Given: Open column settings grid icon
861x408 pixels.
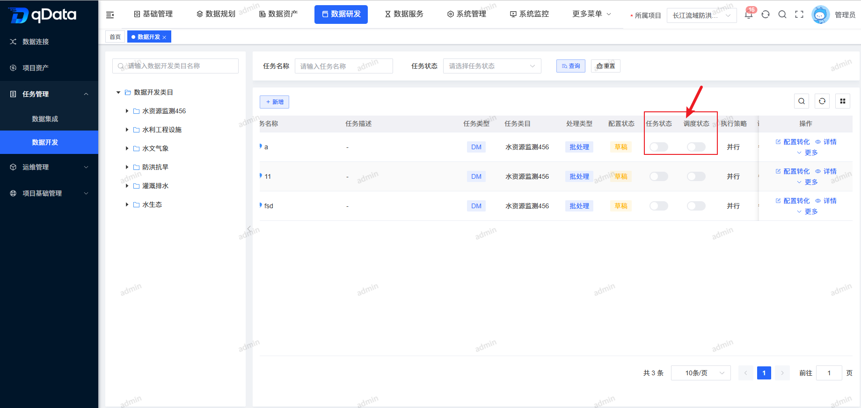Looking at the screenshot, I should [x=843, y=101].
